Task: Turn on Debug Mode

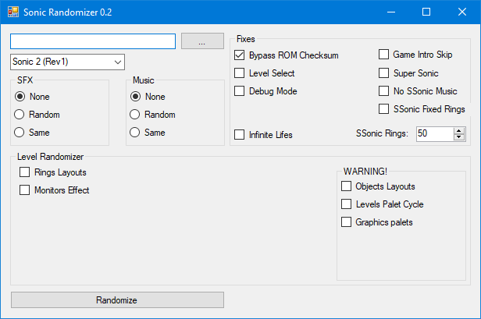Action: point(241,91)
